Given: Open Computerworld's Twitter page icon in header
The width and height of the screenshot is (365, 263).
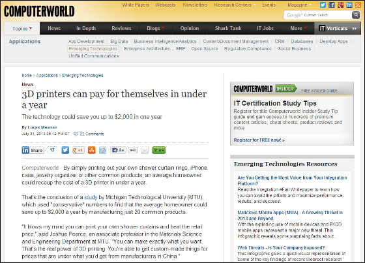Looking at the screenshot, I should 323,5.
